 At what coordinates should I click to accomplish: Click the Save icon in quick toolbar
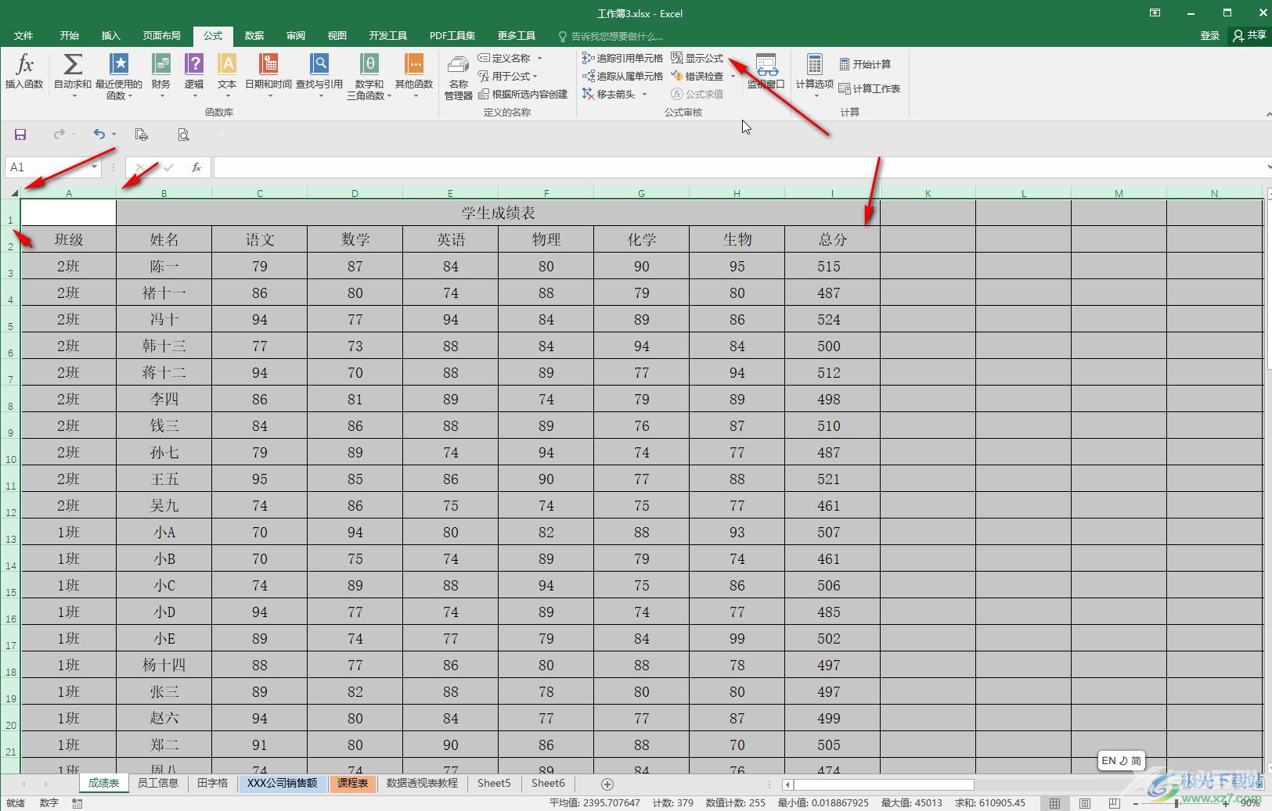(x=20, y=135)
